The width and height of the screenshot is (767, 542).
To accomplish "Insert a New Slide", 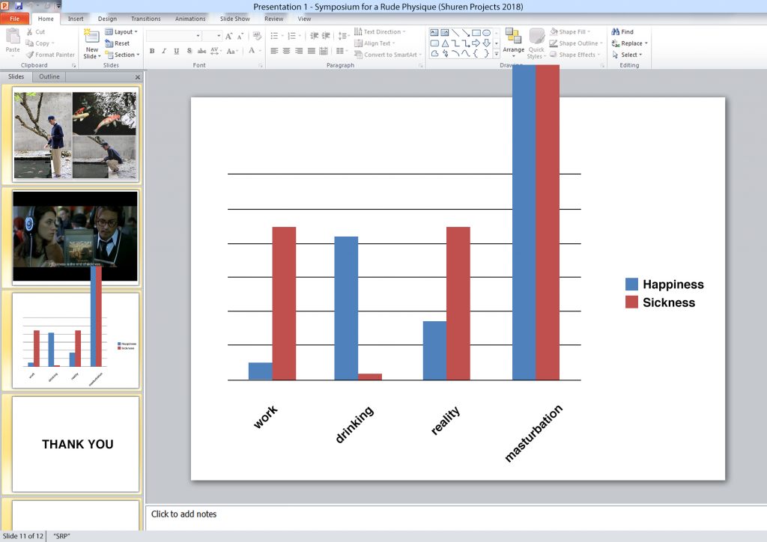I will (x=91, y=43).
